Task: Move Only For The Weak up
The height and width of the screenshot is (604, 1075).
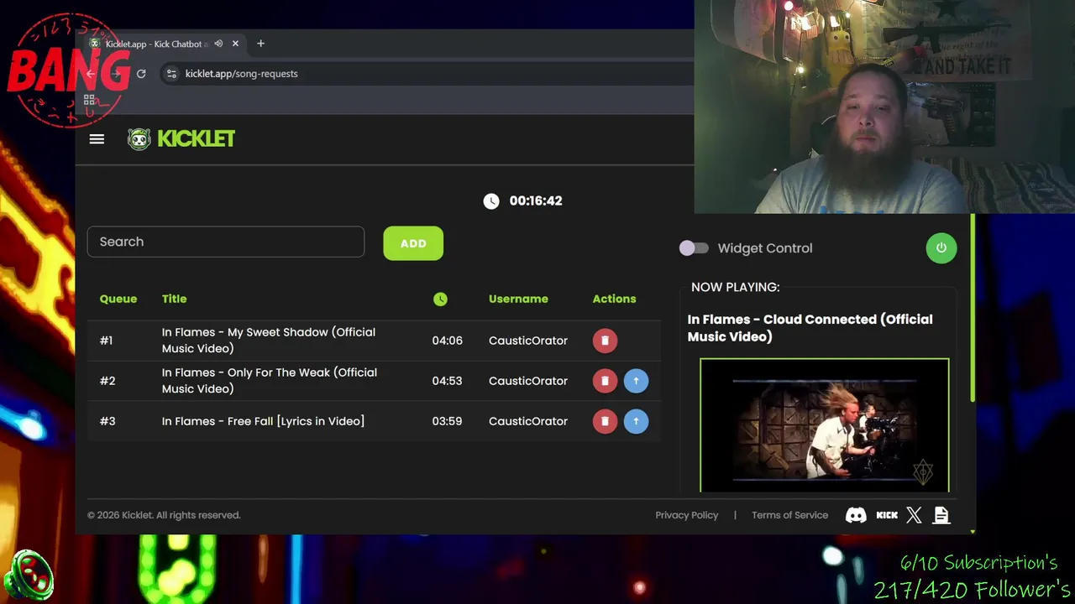Action: (x=636, y=381)
